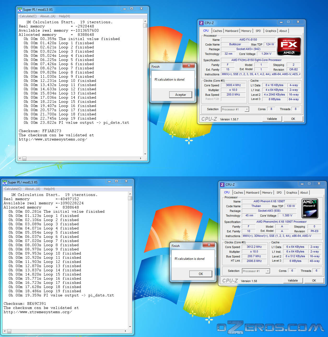Select the CPU tab in the FX-8150 CPU-Z window

[206, 31]
